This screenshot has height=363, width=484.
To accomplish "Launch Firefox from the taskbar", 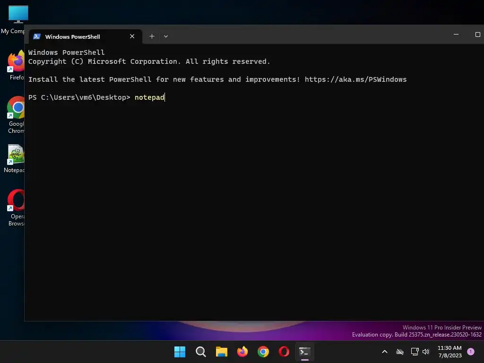I will point(242,352).
